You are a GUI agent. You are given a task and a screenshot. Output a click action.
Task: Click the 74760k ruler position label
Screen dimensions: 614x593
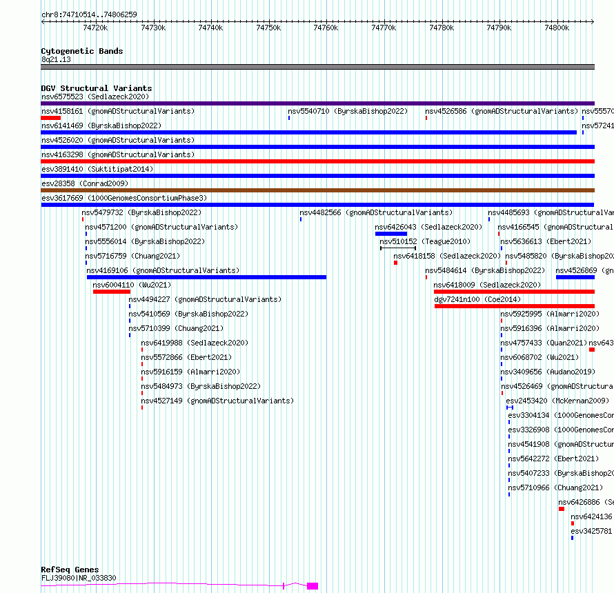(x=326, y=28)
